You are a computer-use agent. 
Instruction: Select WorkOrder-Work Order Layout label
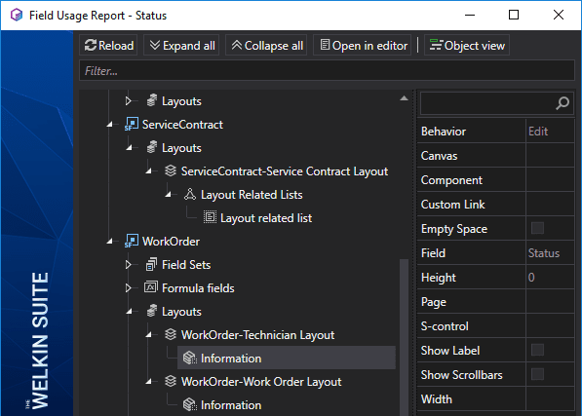coord(261,382)
